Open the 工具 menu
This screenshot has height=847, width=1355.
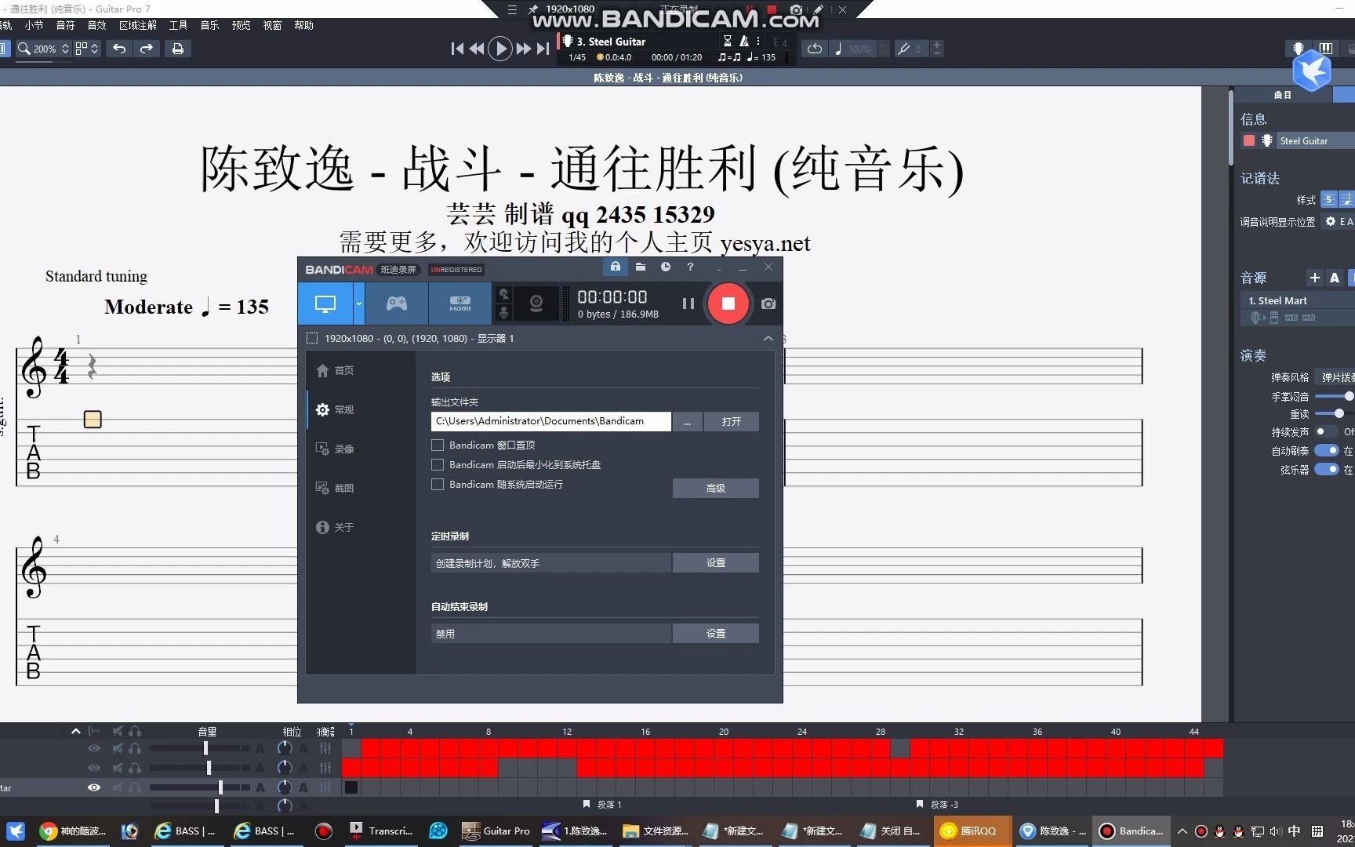pos(178,25)
